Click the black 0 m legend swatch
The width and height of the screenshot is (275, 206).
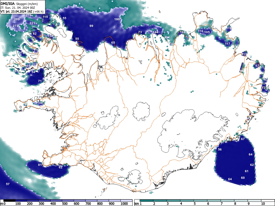tap(9, 201)
